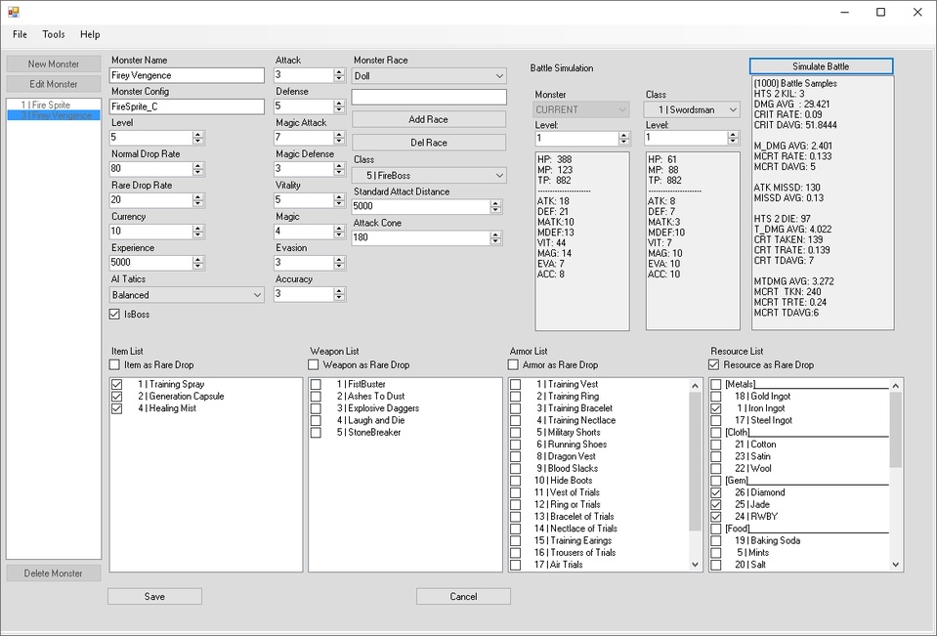Toggle the IsBoss checkbox
937x636 pixels.
(115, 315)
